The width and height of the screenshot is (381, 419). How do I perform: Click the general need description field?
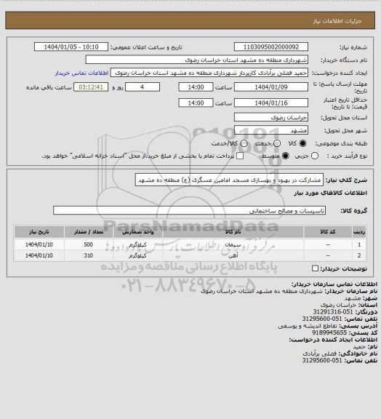tap(229, 180)
